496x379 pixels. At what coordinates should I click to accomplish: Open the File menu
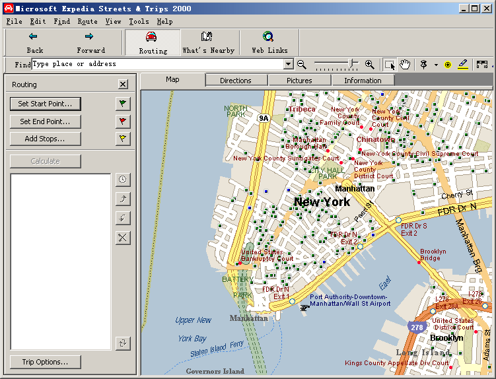15,22
